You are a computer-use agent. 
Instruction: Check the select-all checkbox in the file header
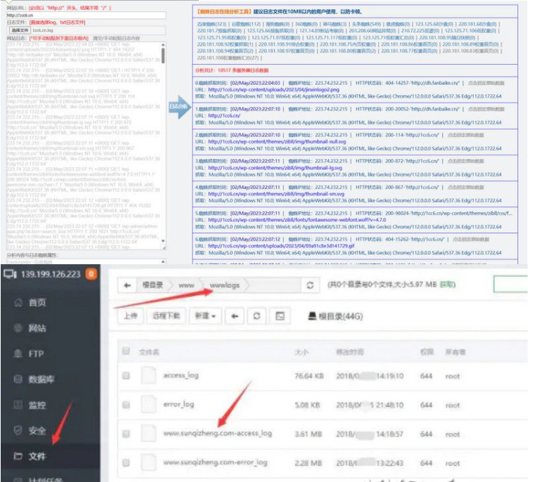126,350
